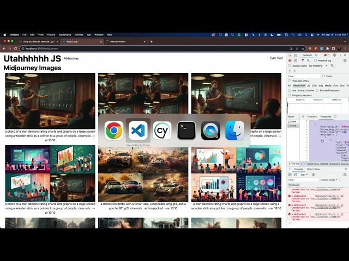Check Hide data URLs checkbox

pyautogui.click(x=290, y=81)
